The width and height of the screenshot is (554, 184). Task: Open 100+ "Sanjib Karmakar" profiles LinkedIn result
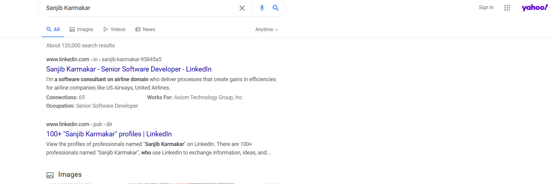[109, 134]
